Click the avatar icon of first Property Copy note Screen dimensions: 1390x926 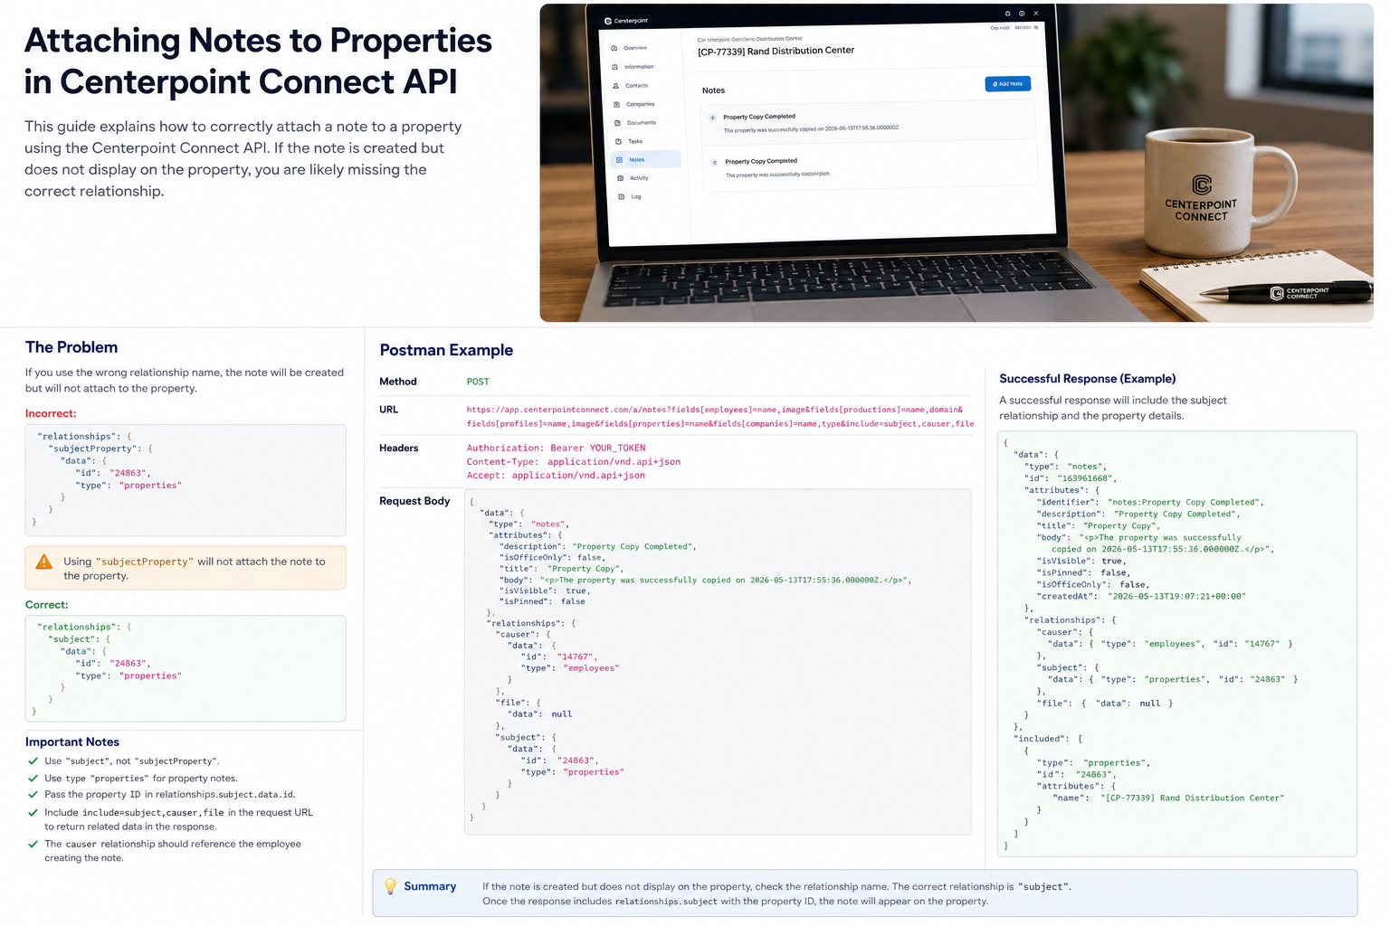point(713,118)
